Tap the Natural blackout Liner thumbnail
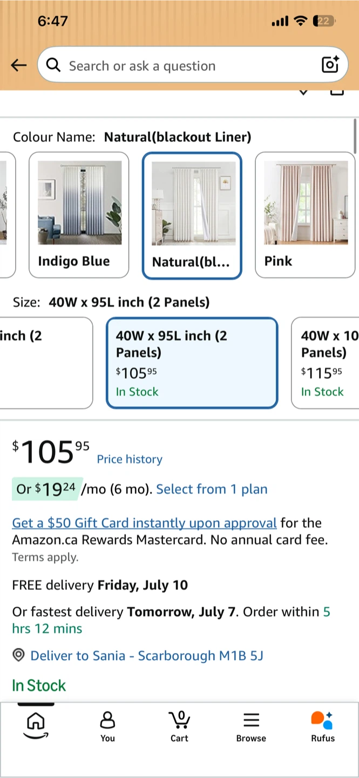This screenshot has width=359, height=778. (x=192, y=216)
